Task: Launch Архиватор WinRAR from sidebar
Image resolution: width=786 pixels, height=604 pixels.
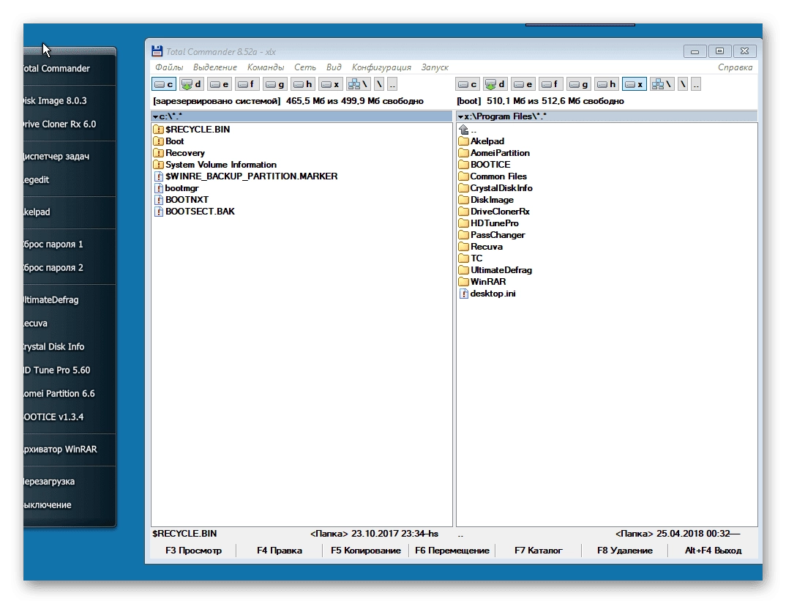Action: [x=61, y=450]
